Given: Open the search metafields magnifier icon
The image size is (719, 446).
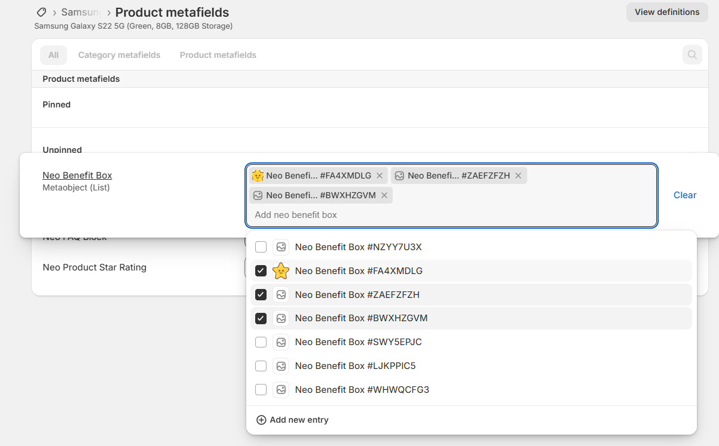Looking at the screenshot, I should click(692, 55).
